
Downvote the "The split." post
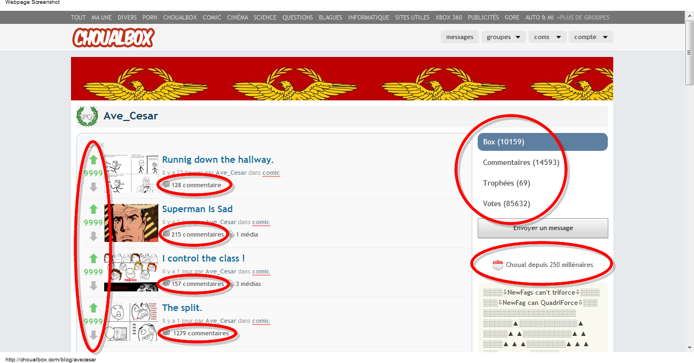click(93, 335)
